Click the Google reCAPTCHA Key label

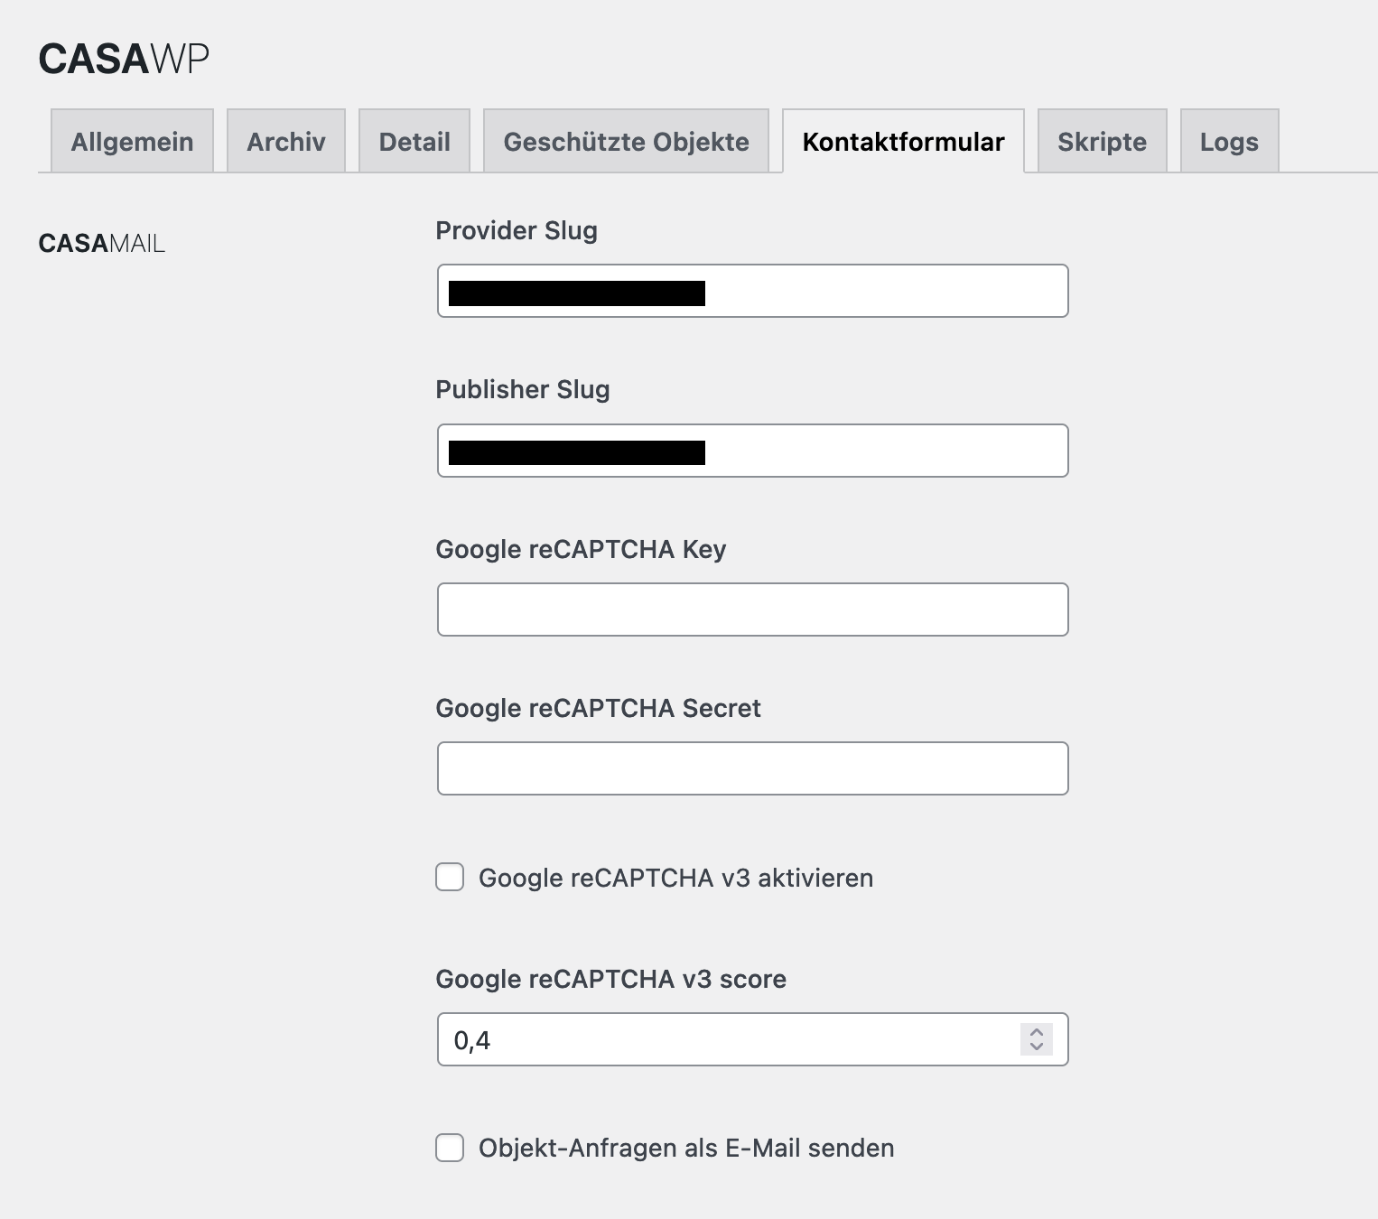(x=581, y=549)
